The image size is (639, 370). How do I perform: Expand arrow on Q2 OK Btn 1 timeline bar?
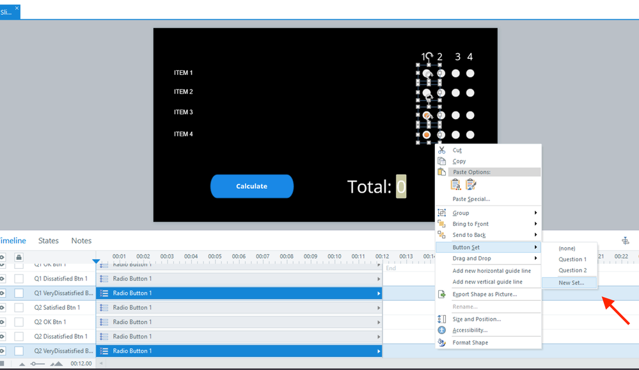(379, 322)
